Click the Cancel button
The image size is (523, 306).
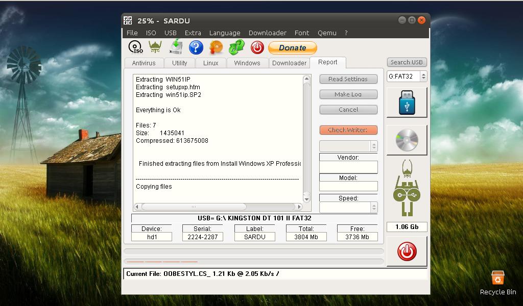click(348, 110)
